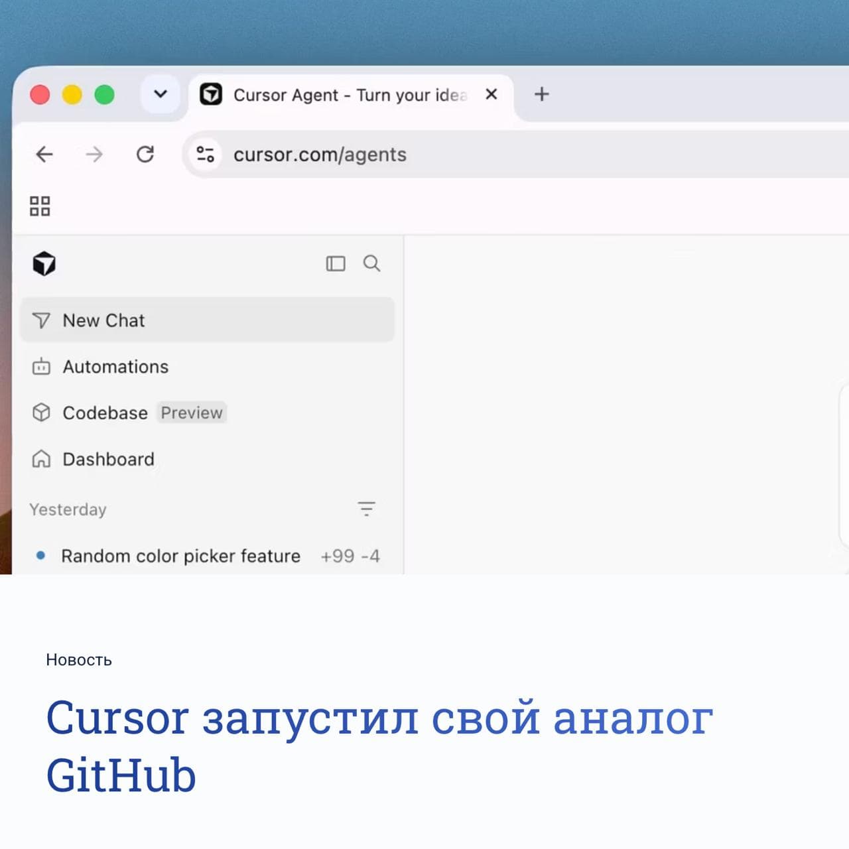Viewport: 849px width, 849px height.
Task: Open a new browser tab
Action: coord(542,94)
